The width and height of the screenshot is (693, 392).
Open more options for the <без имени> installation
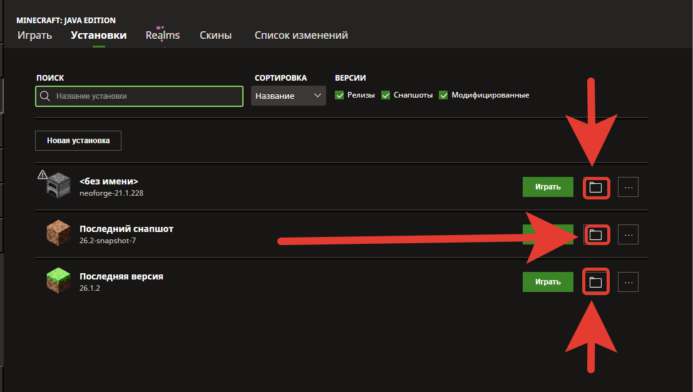[x=628, y=187]
